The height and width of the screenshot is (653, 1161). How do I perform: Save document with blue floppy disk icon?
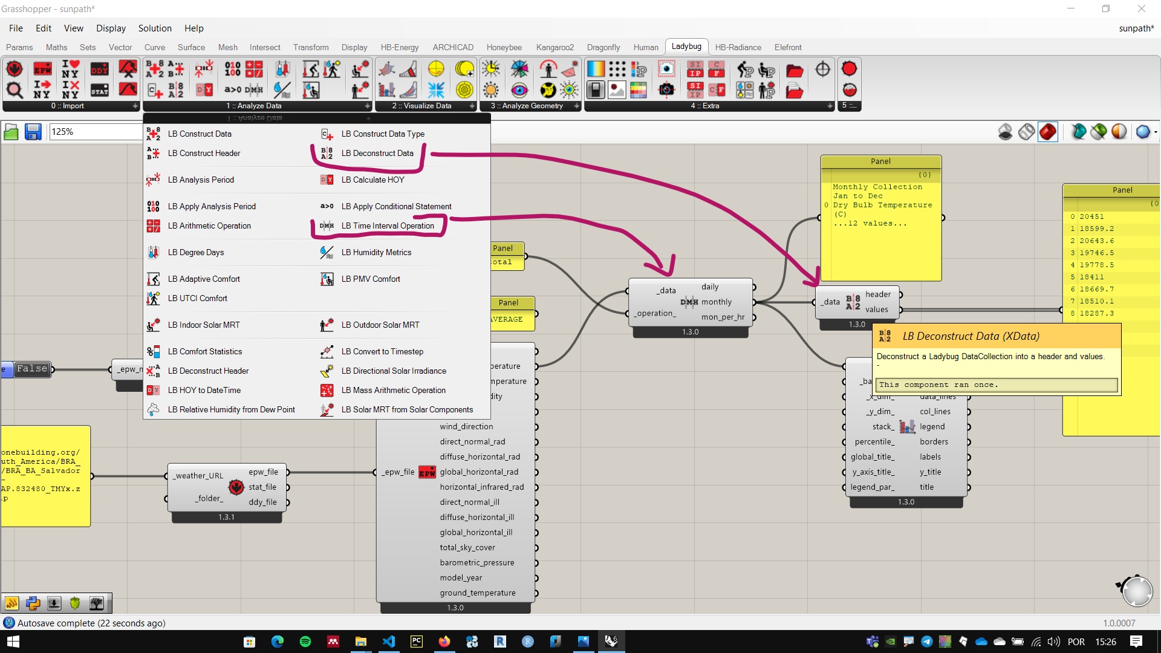(x=33, y=132)
